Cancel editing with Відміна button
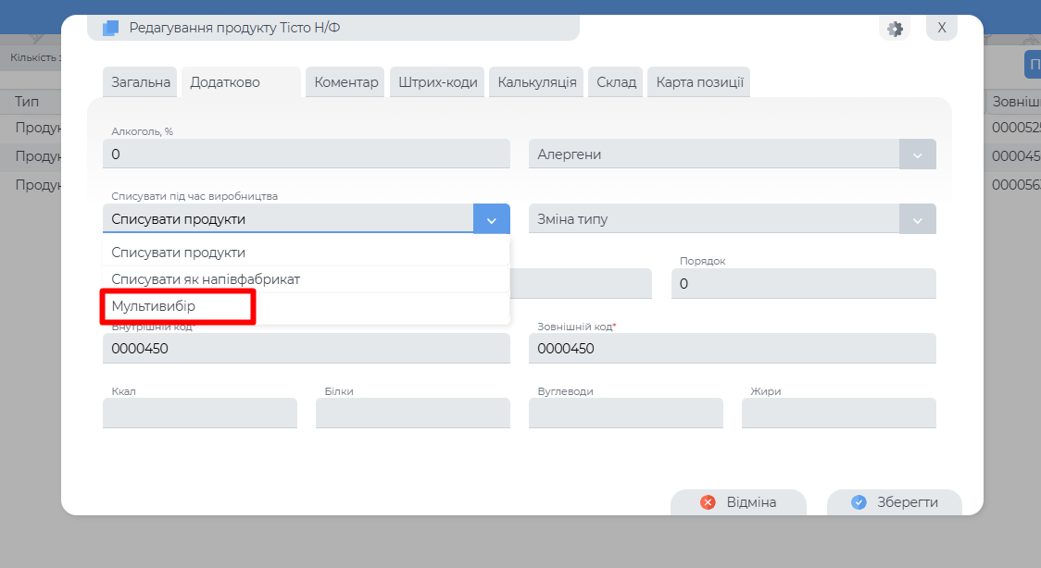The height and width of the screenshot is (568, 1041). tap(738, 502)
